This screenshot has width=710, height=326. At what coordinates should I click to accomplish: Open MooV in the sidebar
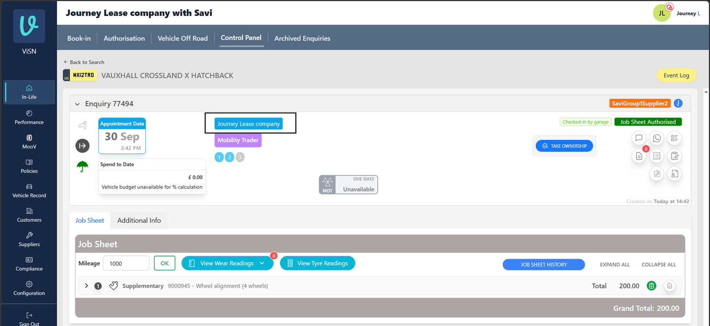tap(29, 141)
